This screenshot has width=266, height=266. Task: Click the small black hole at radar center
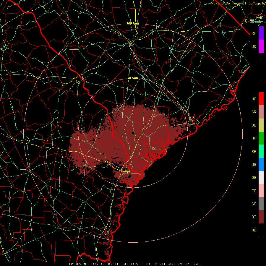(x=133, y=133)
